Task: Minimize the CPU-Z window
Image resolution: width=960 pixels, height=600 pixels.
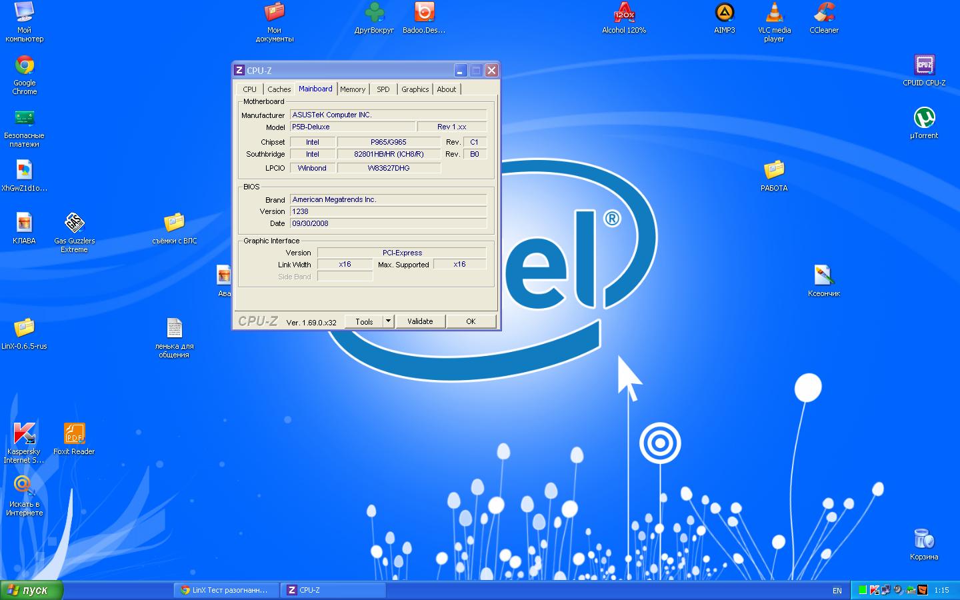Action: click(461, 70)
